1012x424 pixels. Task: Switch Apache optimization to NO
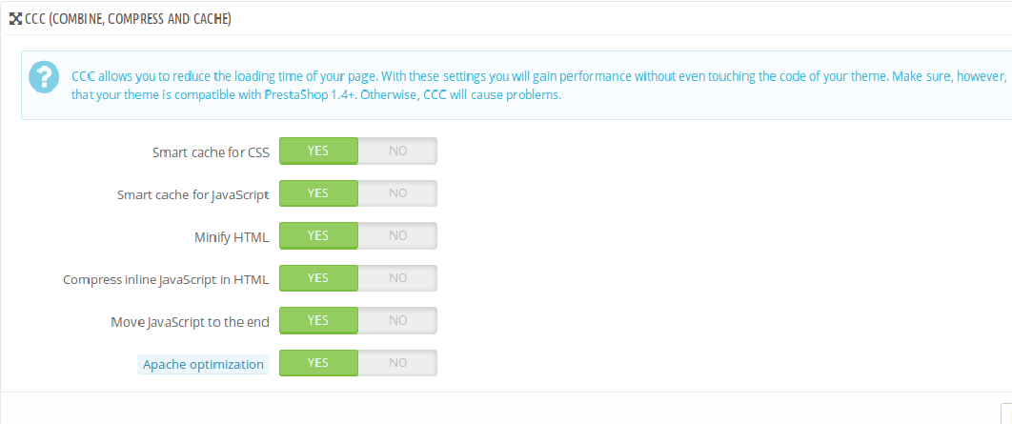pyautogui.click(x=397, y=363)
